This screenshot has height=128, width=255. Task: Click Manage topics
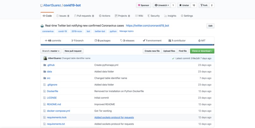tap(126, 31)
